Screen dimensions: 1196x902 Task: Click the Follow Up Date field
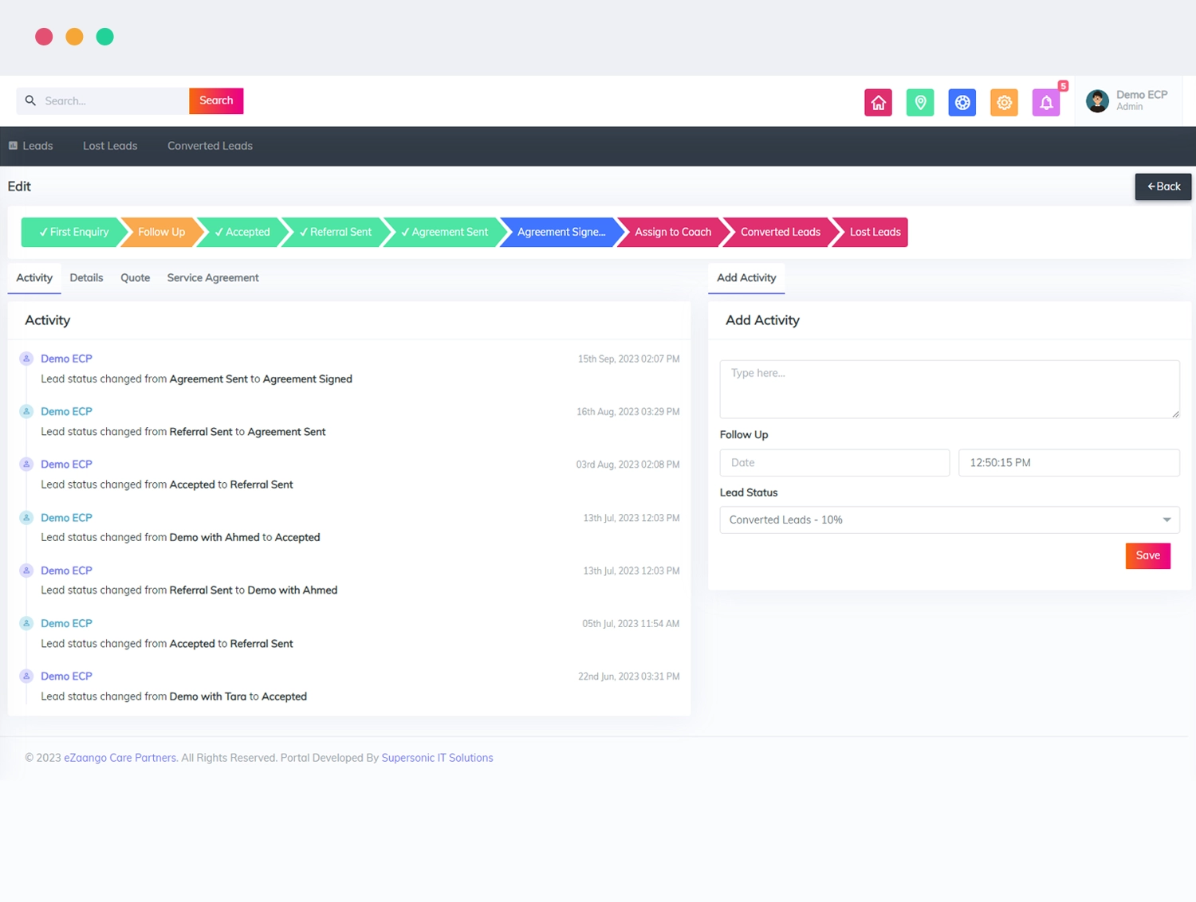(834, 462)
